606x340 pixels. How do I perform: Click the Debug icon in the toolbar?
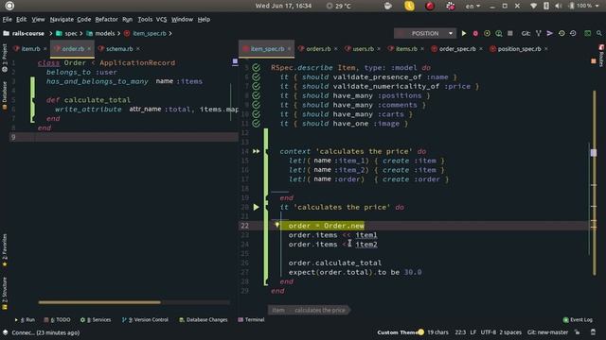point(475,34)
